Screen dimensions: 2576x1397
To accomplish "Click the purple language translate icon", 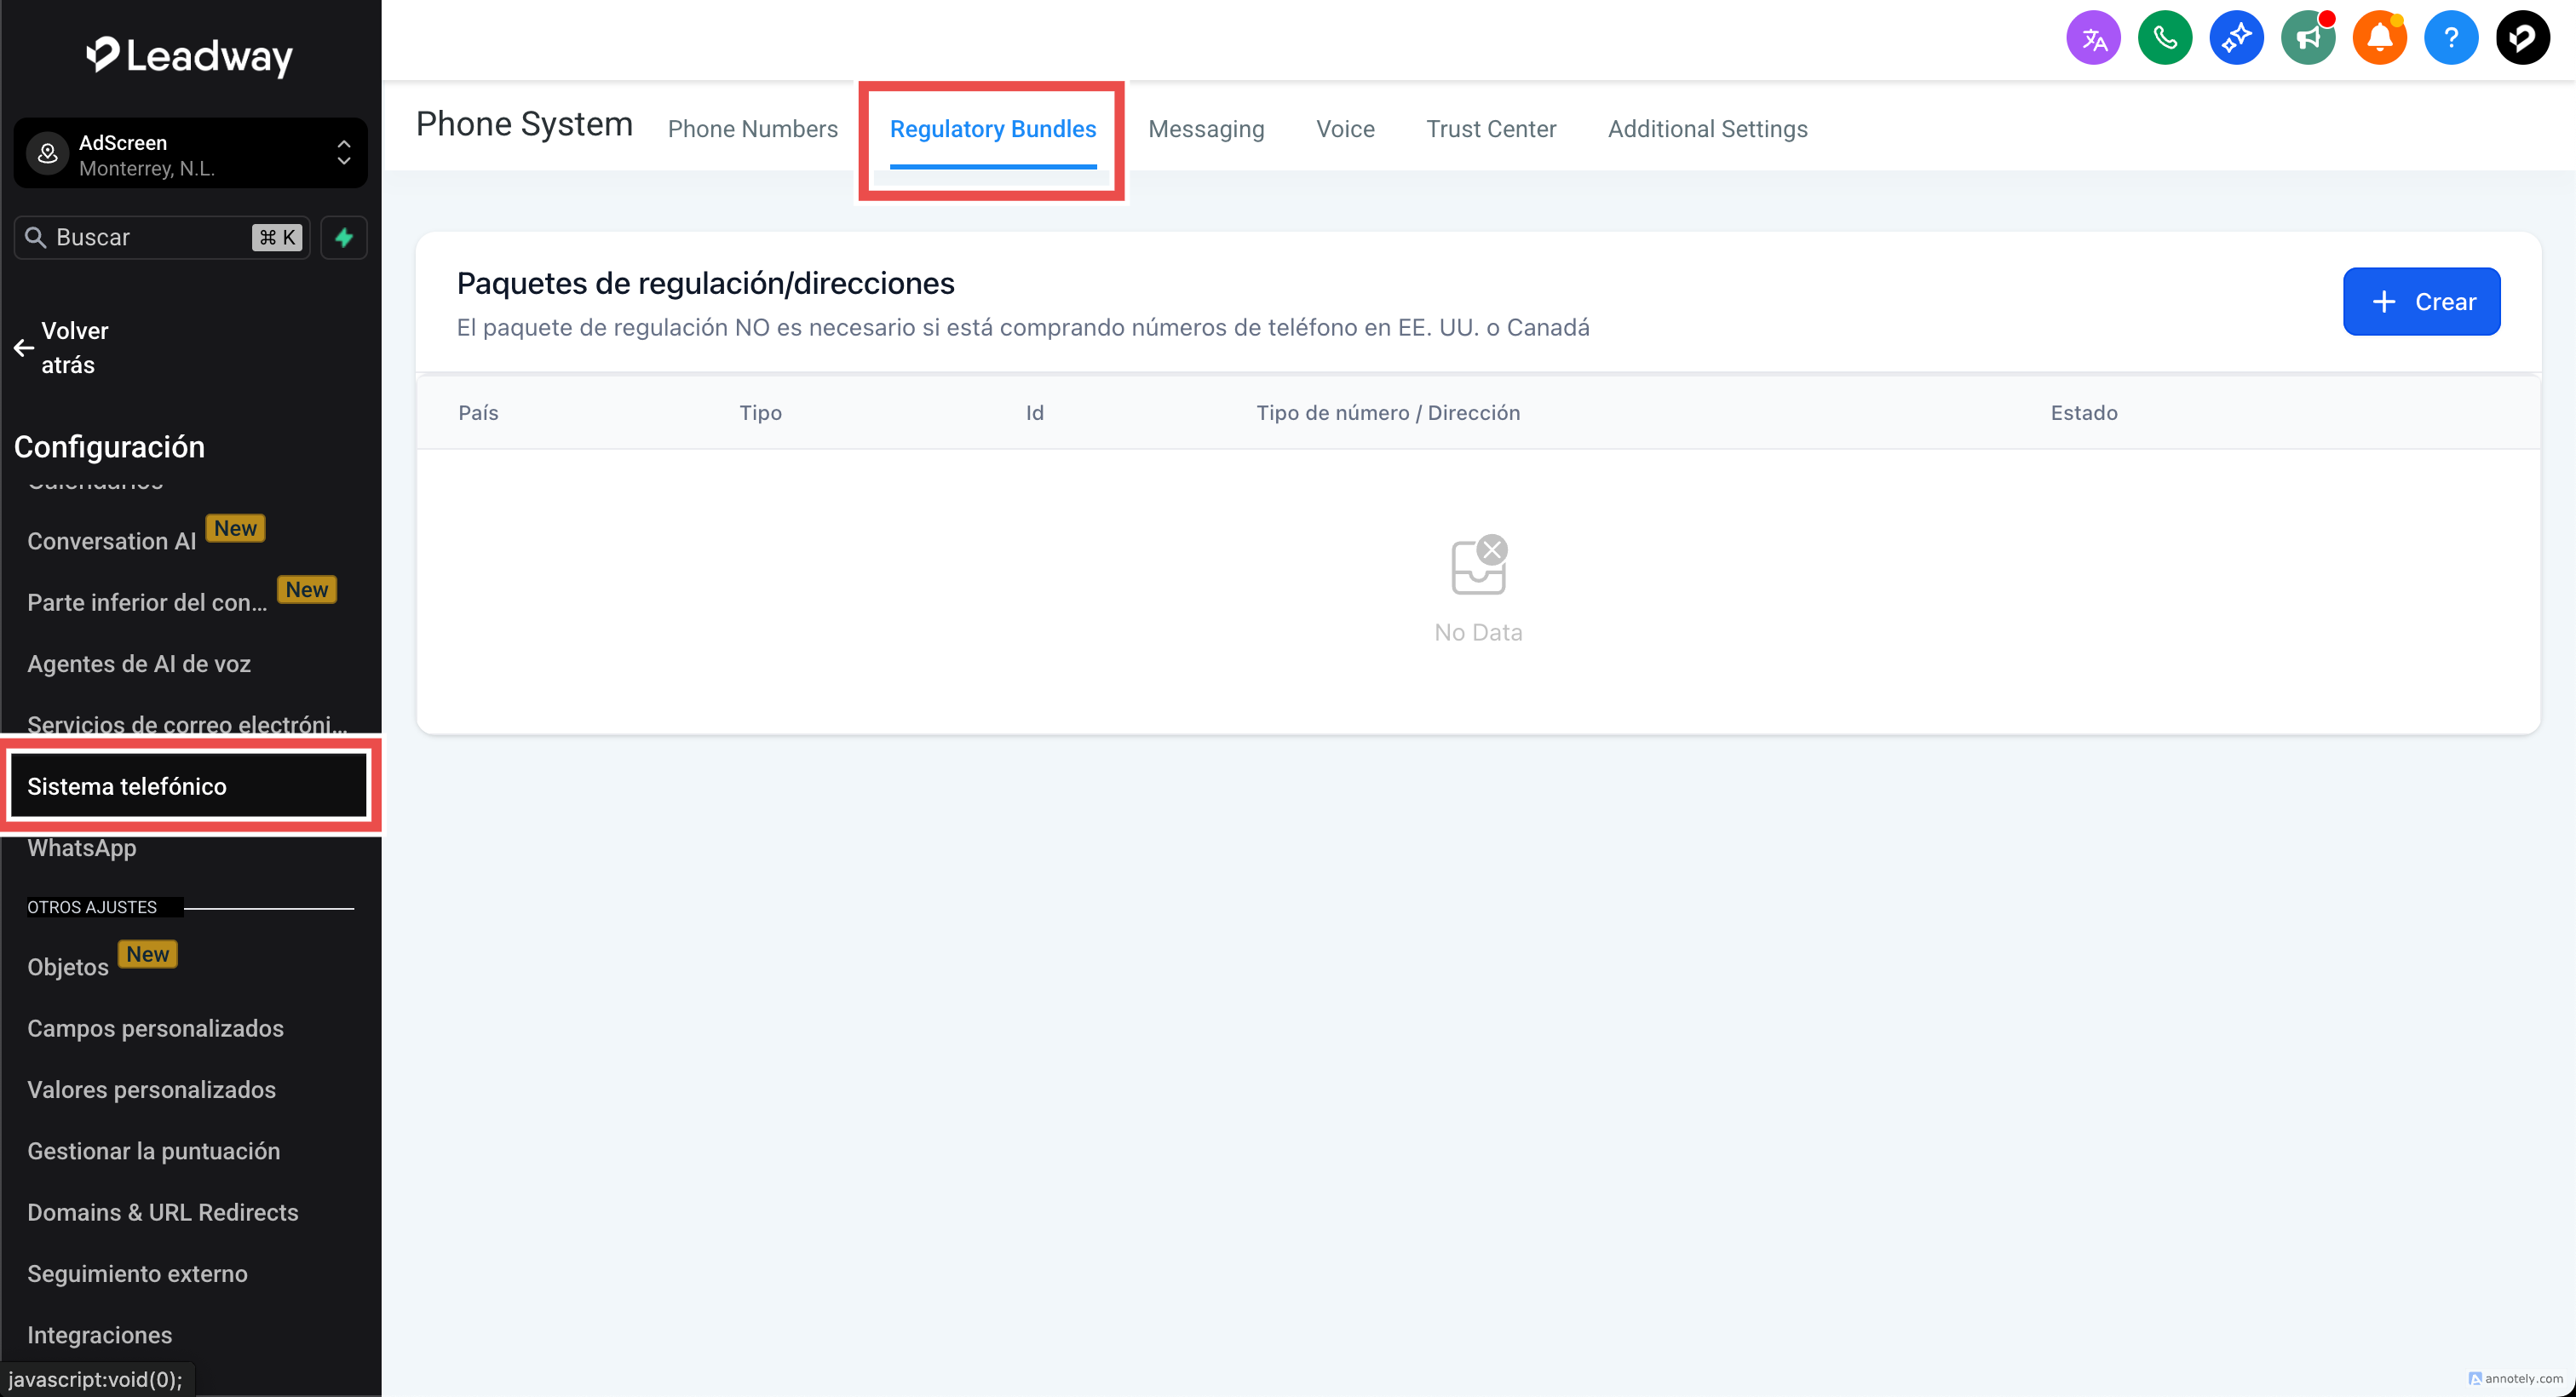I will coord(2093,39).
